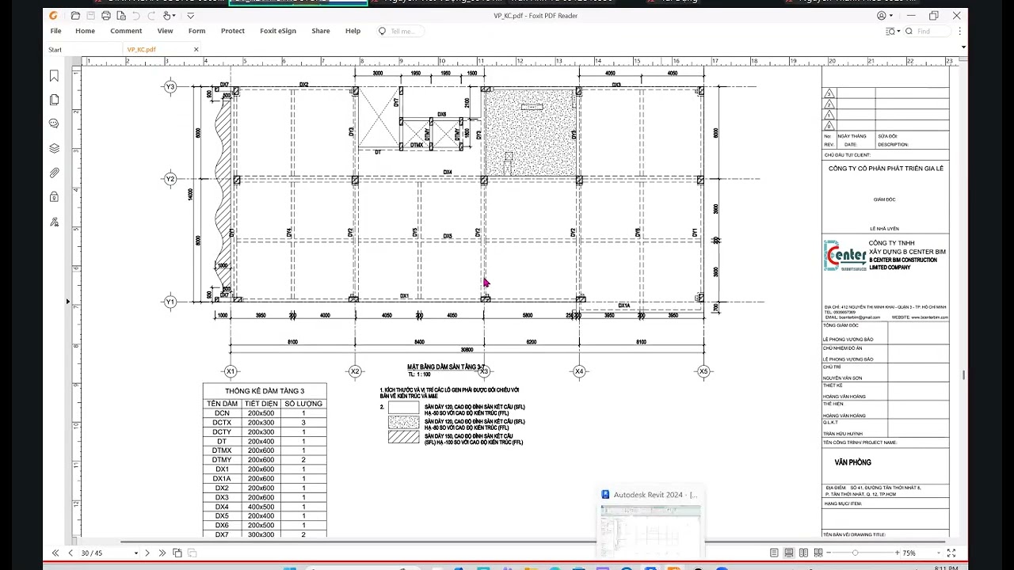Open the Security panel lock icon
1014x570 pixels.
click(54, 196)
